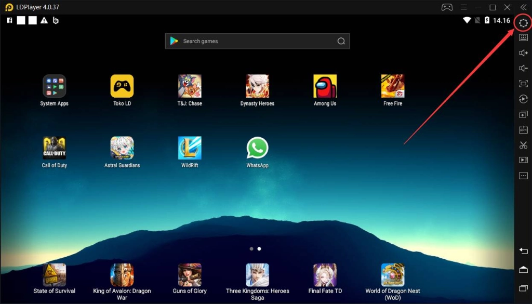Tap the Facebook notification icon
This screenshot has width=532, height=304.
tap(9, 20)
